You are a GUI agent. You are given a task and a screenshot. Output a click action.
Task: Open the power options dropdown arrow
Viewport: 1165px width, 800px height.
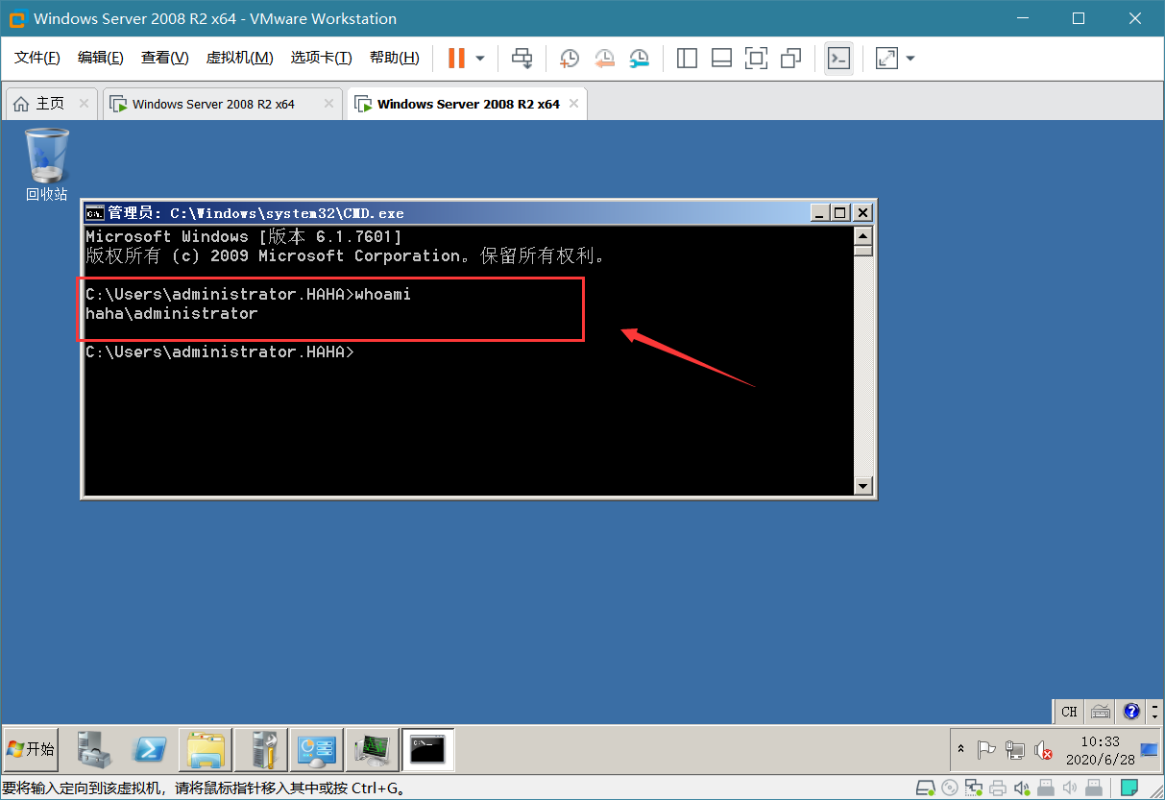(x=480, y=59)
